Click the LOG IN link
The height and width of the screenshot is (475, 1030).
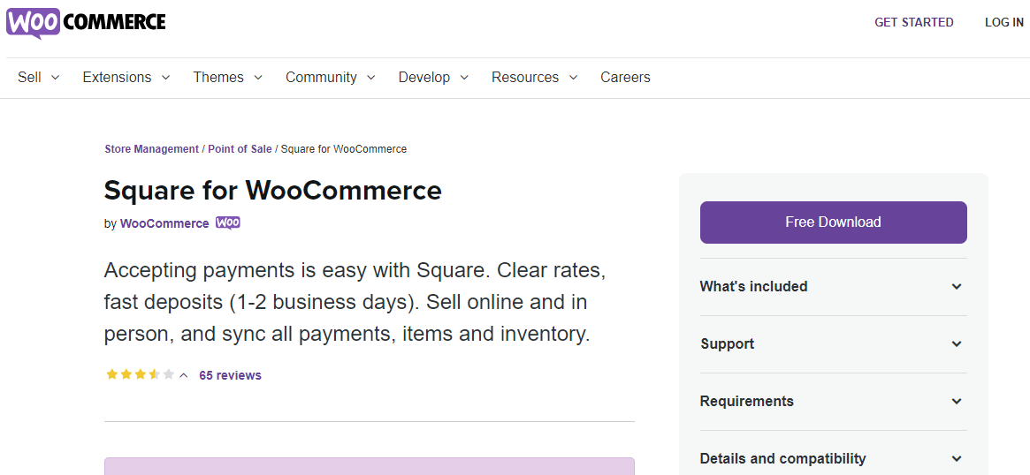click(1003, 22)
